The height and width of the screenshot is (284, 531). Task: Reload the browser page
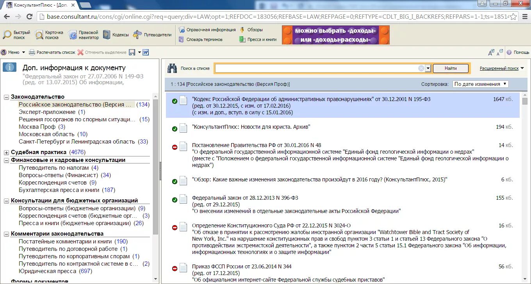[29, 17]
